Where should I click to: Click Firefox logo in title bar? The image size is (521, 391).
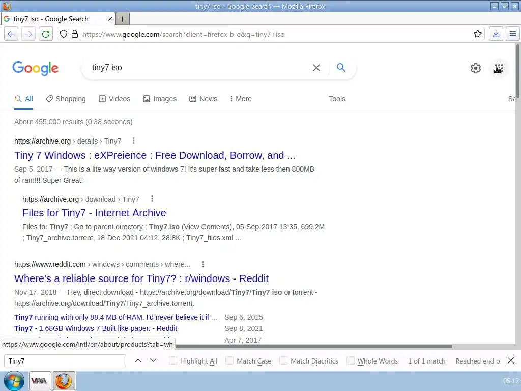coord(6,6)
